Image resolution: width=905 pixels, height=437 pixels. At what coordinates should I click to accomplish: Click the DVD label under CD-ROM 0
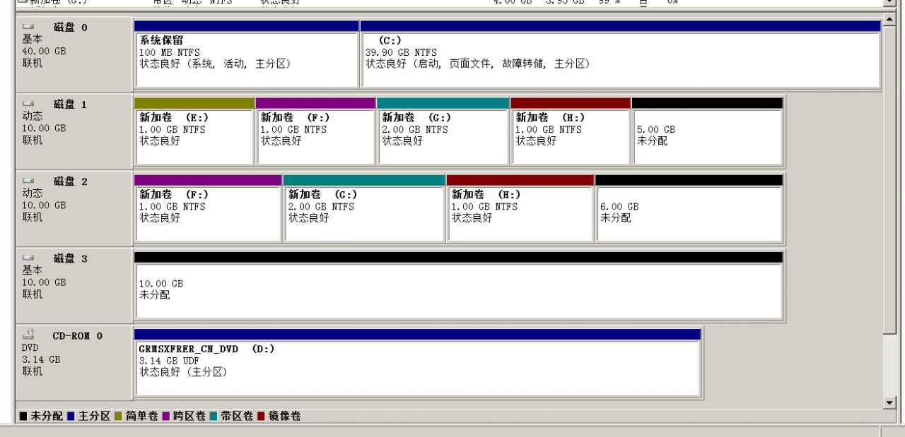pos(30,347)
